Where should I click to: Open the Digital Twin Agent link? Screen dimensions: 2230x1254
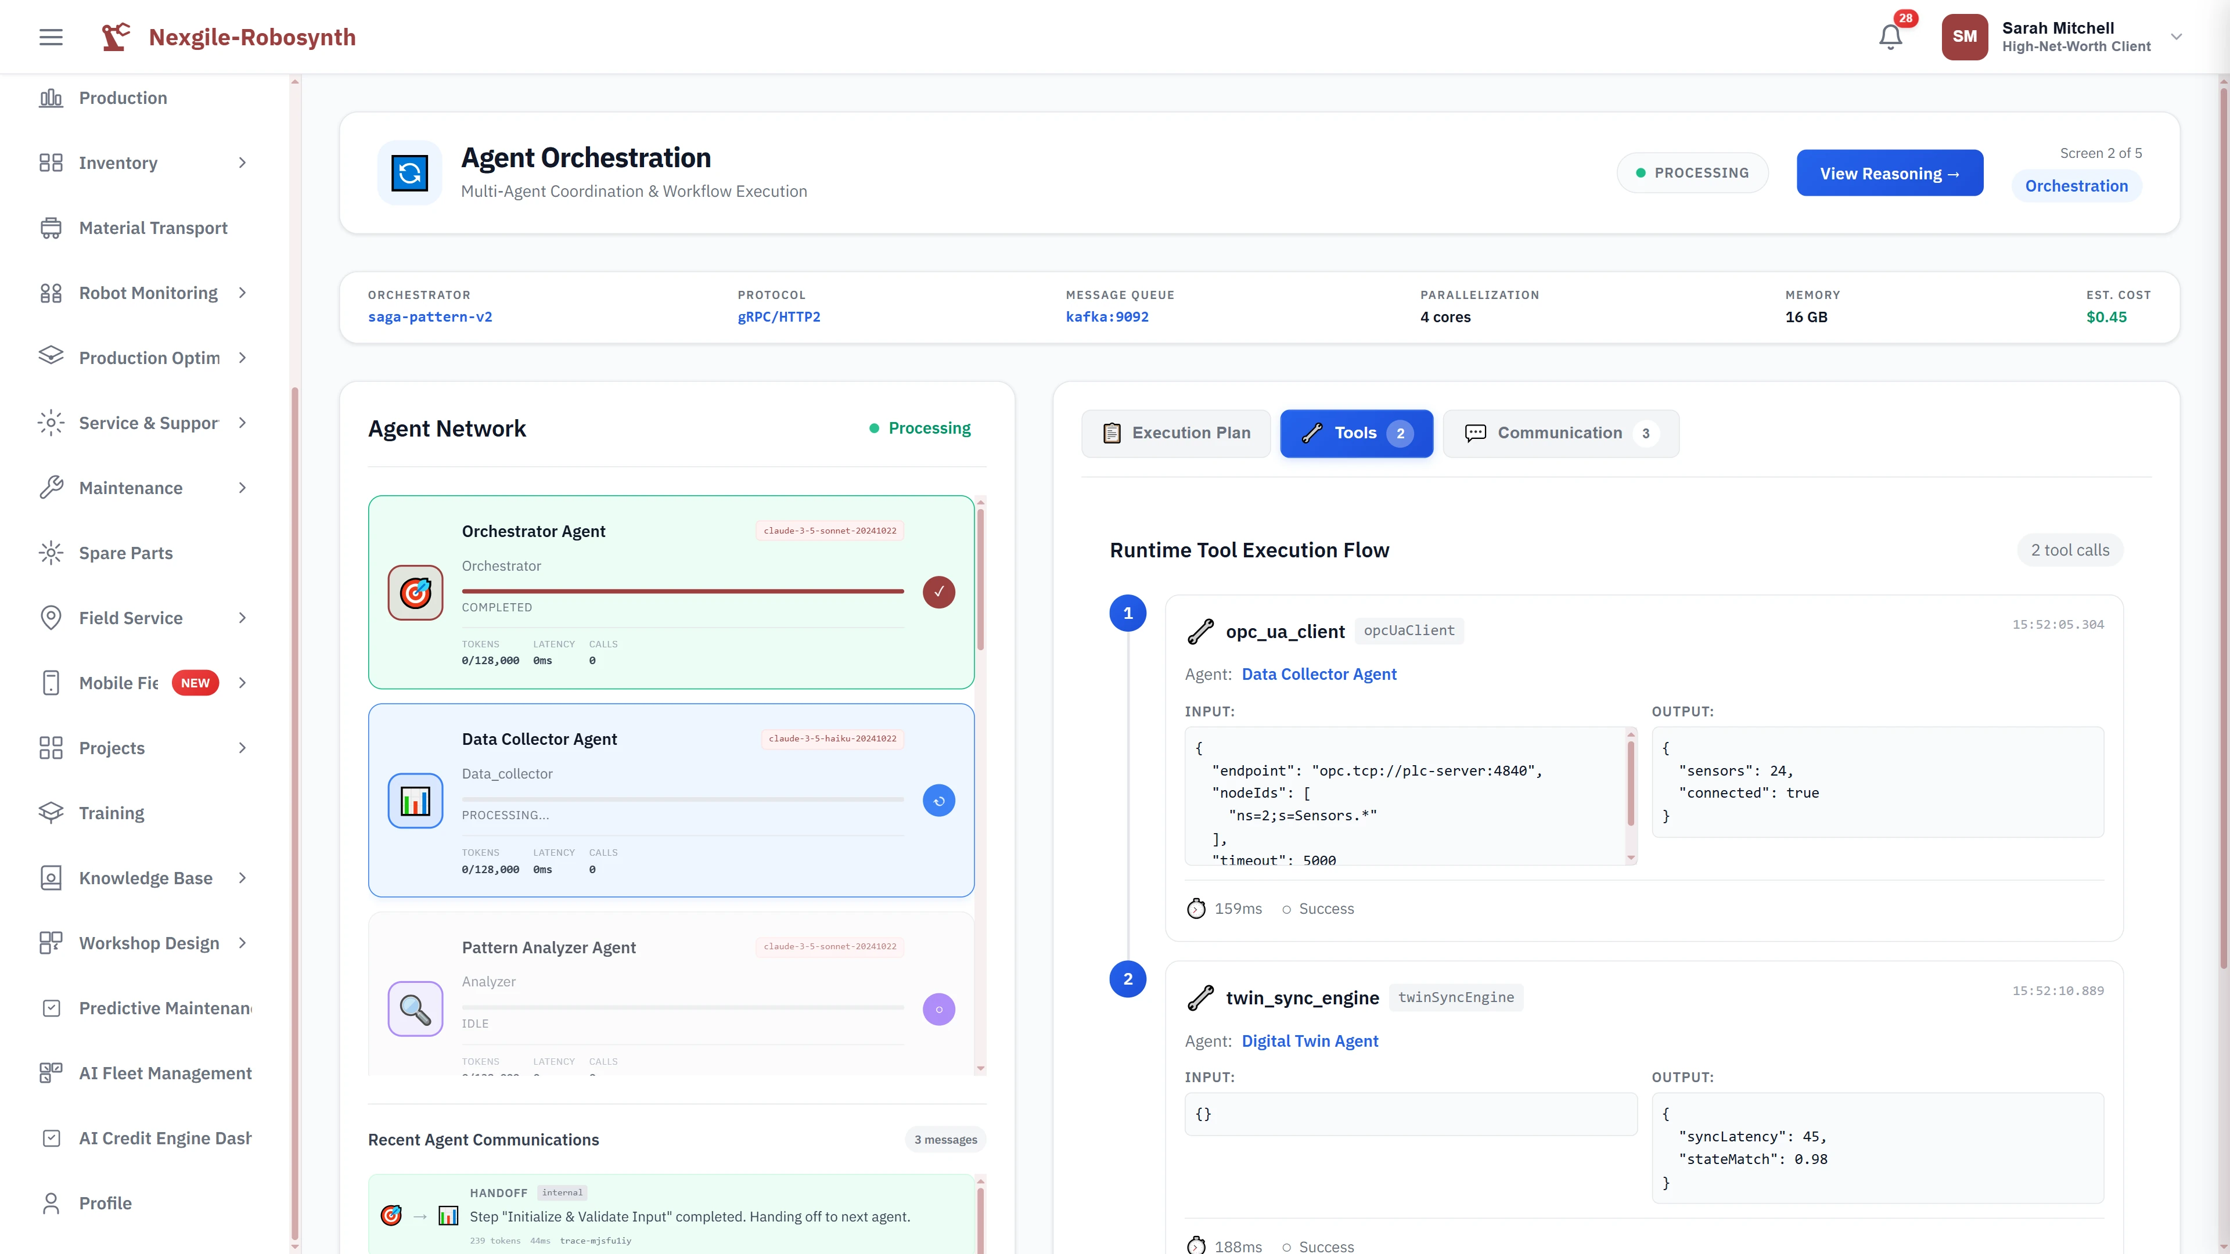pyautogui.click(x=1310, y=1041)
